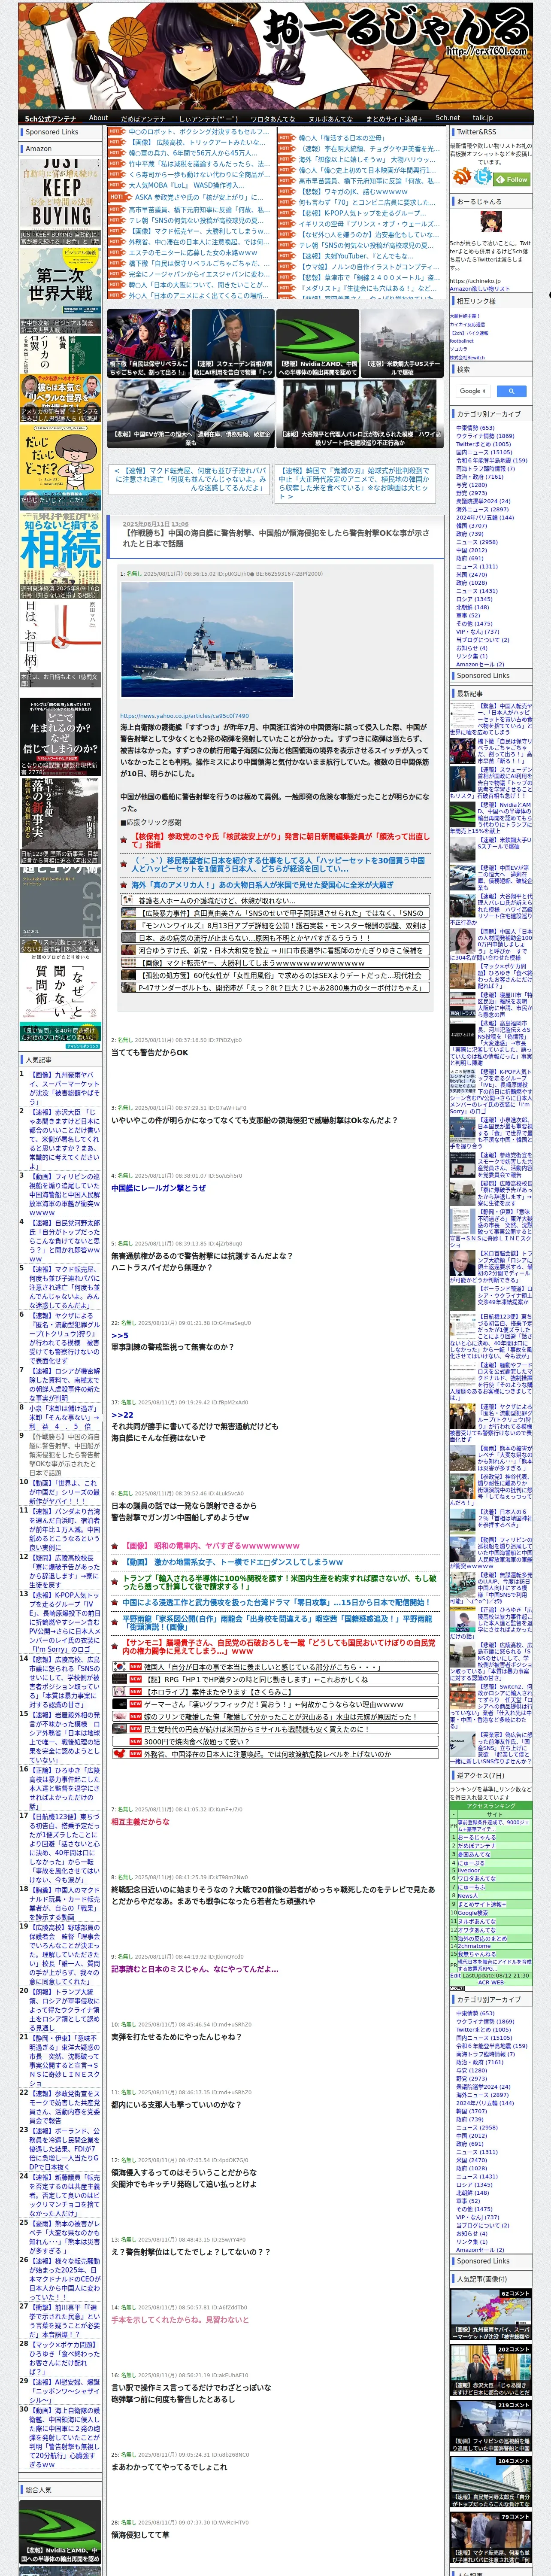Open thumbnail card 【速報】スウェーデン首相が国政にAI利用
551x2576 pixels.
click(234, 343)
